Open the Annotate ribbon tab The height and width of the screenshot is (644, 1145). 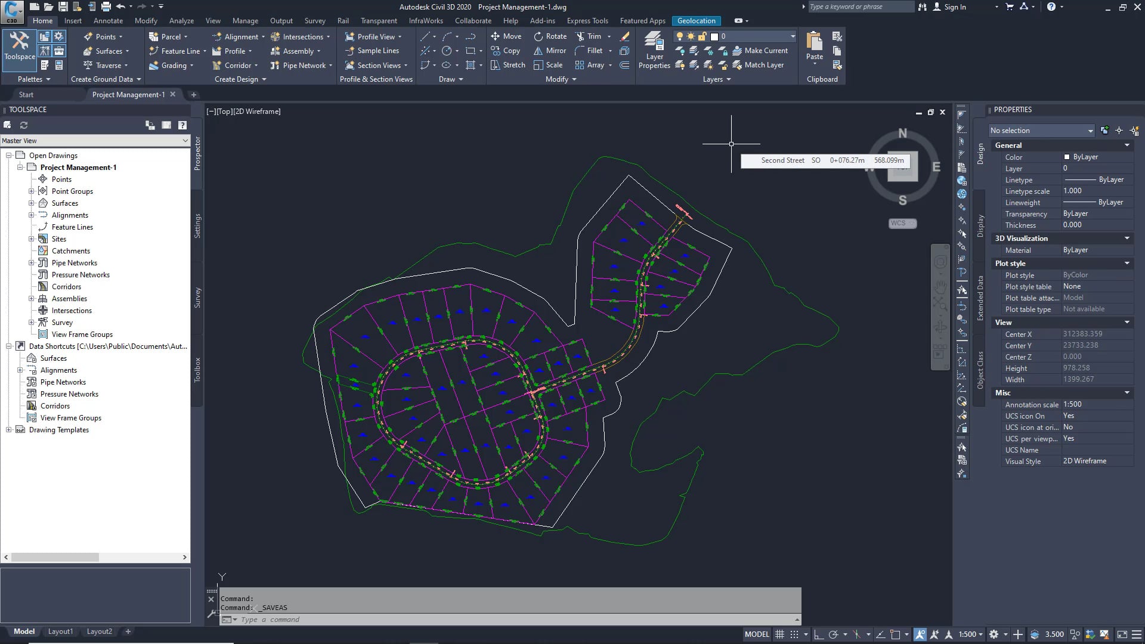(108, 21)
